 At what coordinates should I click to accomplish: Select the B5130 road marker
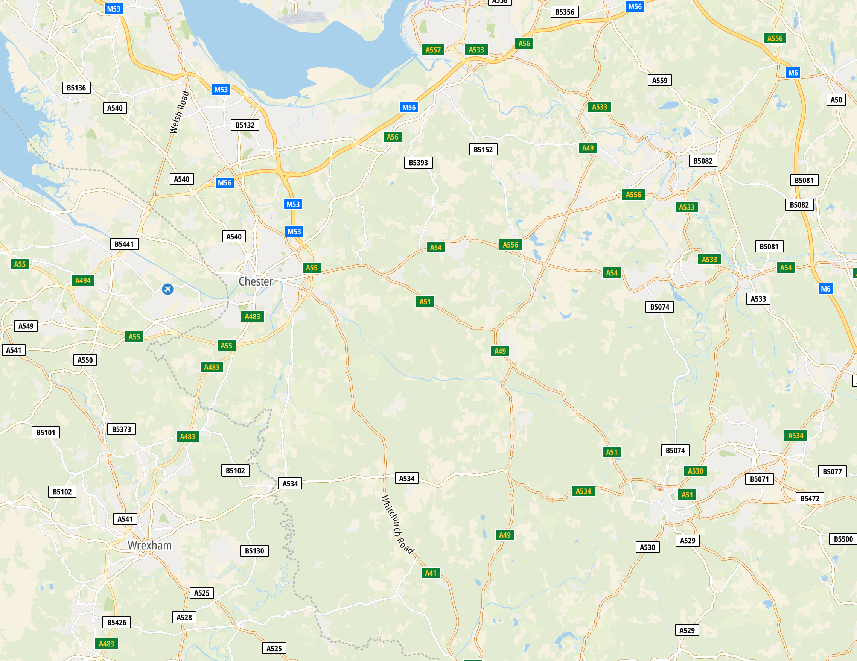click(254, 551)
